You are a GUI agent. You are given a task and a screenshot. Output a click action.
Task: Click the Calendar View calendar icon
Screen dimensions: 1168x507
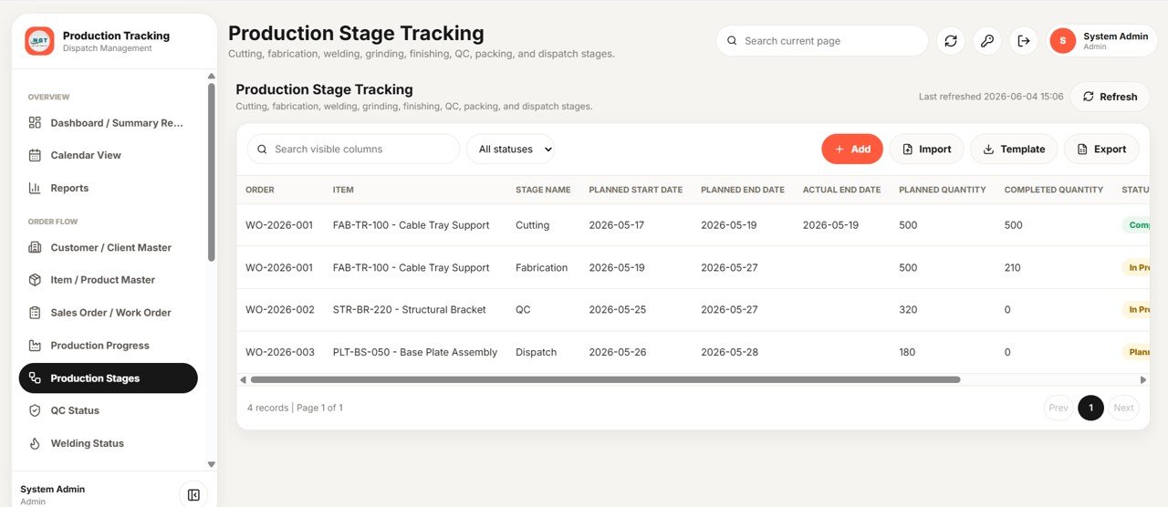35,155
